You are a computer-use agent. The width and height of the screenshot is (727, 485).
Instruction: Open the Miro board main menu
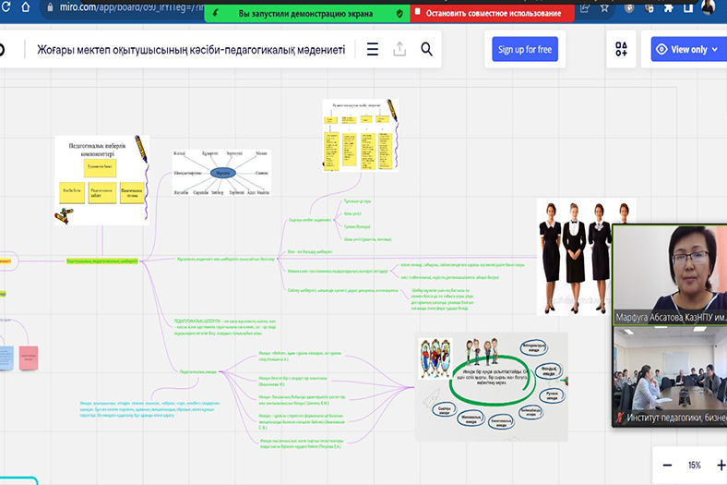click(x=372, y=50)
